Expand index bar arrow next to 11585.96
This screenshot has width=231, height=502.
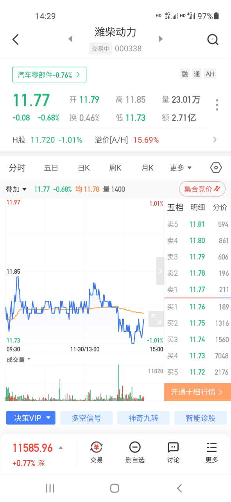point(61,448)
